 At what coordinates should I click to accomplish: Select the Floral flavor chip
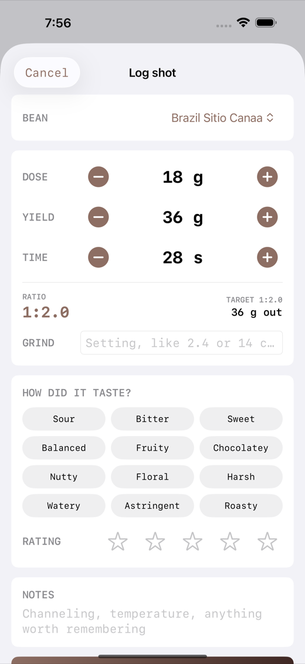coord(152,477)
